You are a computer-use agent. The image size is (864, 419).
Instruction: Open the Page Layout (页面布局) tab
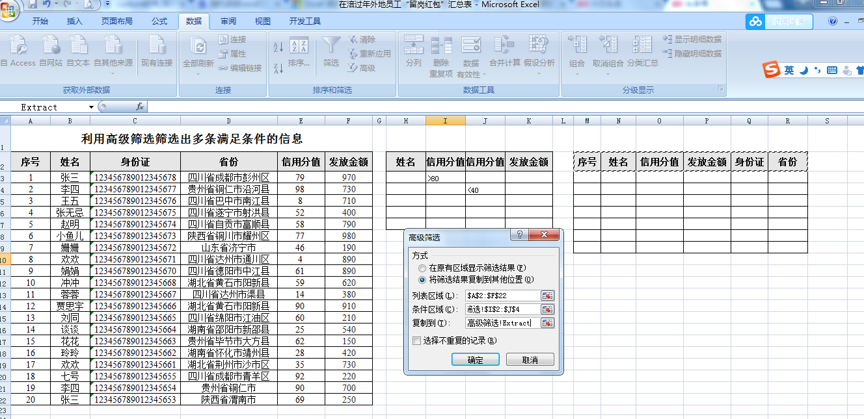click(118, 21)
